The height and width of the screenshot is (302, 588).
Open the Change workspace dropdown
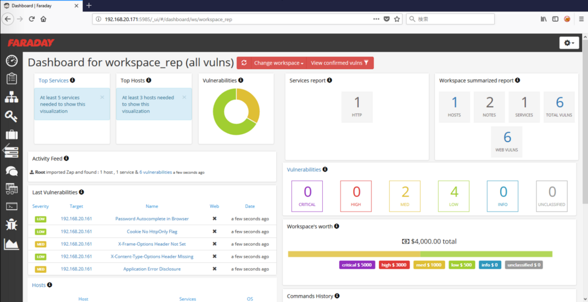point(278,63)
